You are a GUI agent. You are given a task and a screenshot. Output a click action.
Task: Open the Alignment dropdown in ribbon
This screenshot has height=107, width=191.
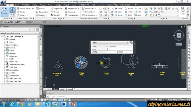pyautogui.click(x=57, y=9)
